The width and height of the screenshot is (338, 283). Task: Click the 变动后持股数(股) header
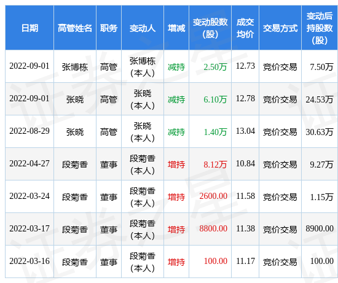(x=320, y=28)
